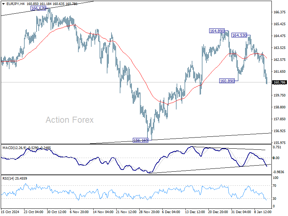Click the 156.925 price axis value
Viewport: 288px width, 216px height.
click(279, 131)
